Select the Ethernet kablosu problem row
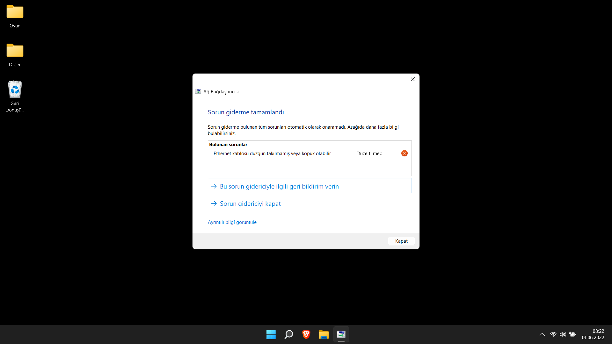Image resolution: width=612 pixels, height=344 pixels. click(272, 154)
